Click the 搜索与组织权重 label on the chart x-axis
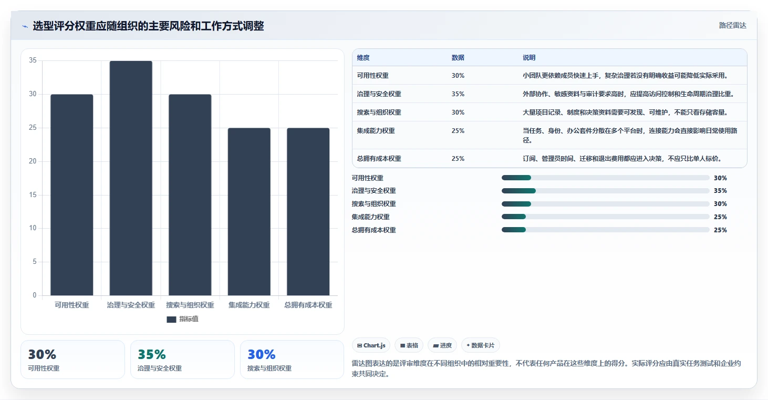Image resolution: width=768 pixels, height=400 pixels. pos(190,305)
